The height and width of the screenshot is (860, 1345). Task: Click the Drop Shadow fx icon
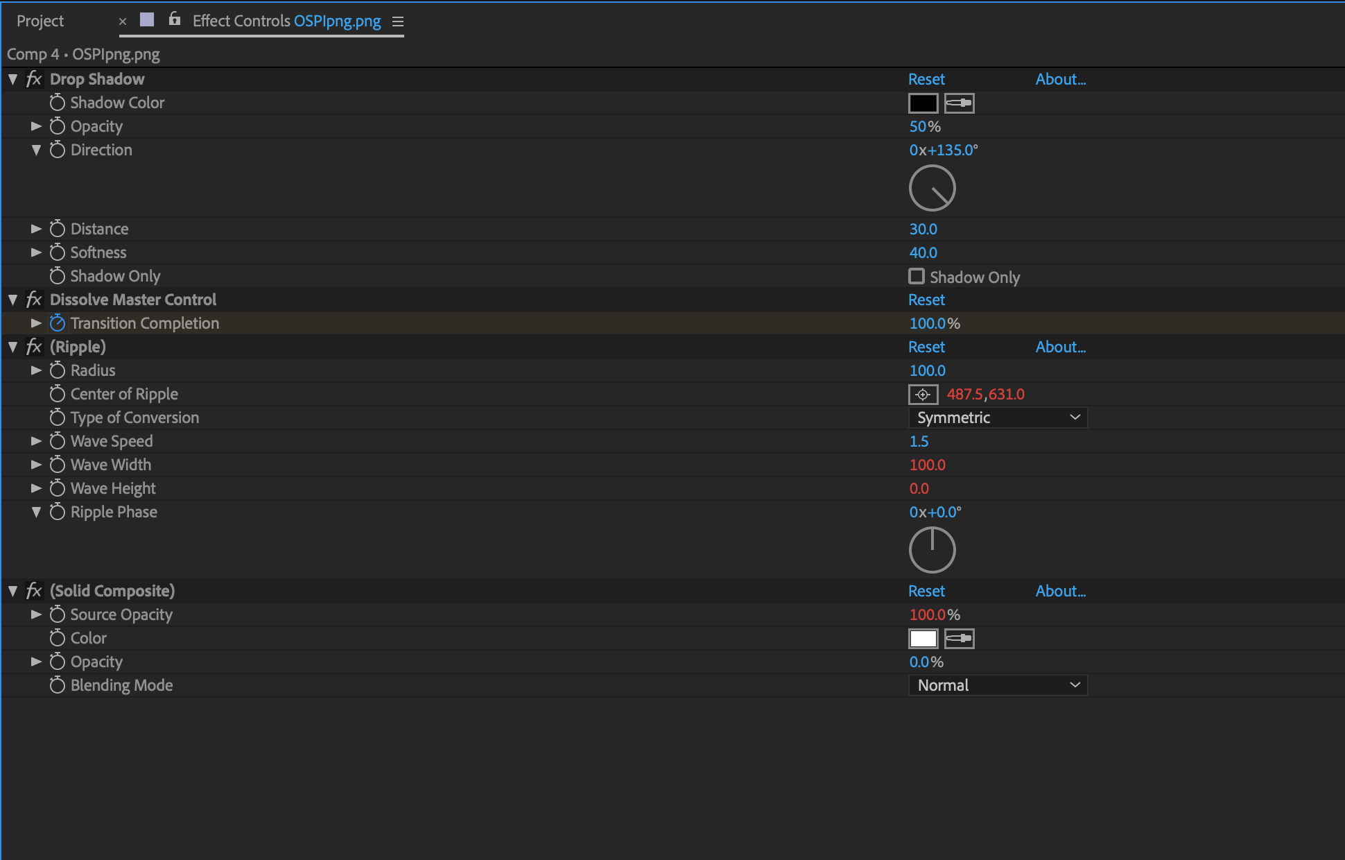34,79
